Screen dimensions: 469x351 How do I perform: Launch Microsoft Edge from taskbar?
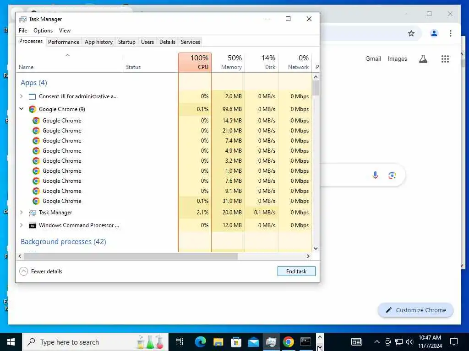pyautogui.click(x=201, y=342)
